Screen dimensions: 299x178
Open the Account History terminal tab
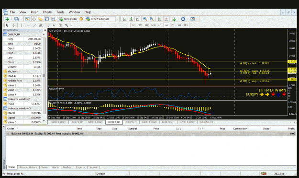[x=28, y=167]
